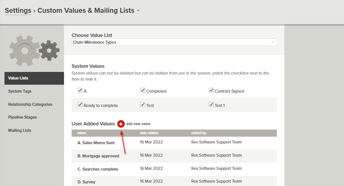
Task: Sort by the date added column header
Action: pyautogui.click(x=149, y=133)
